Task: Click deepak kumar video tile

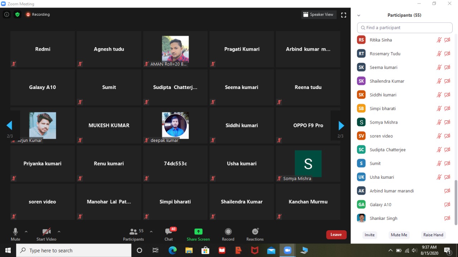Action: tap(175, 125)
